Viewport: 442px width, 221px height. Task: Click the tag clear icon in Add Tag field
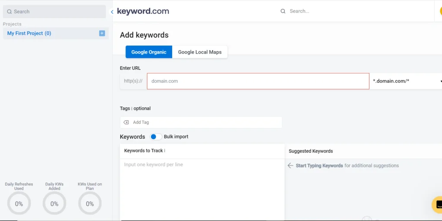126,122
